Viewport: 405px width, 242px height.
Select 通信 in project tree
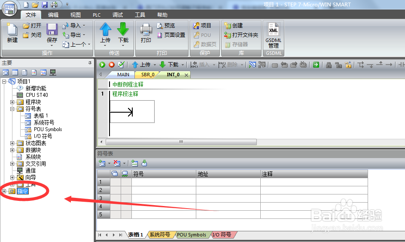tap(30, 170)
